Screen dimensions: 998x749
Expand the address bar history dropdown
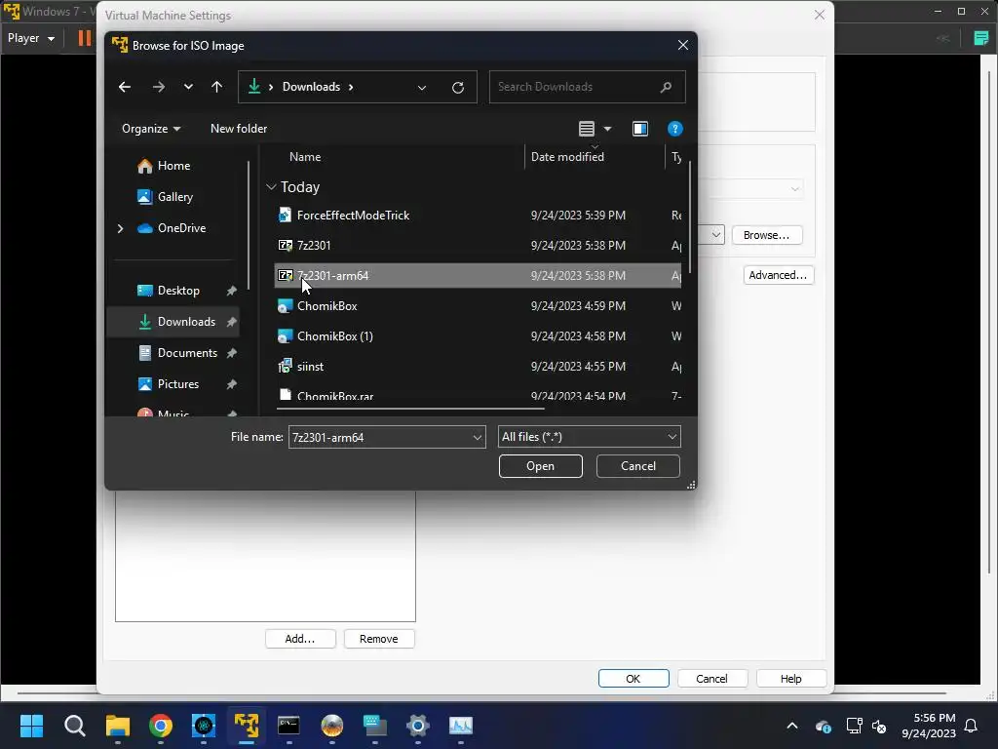click(421, 87)
